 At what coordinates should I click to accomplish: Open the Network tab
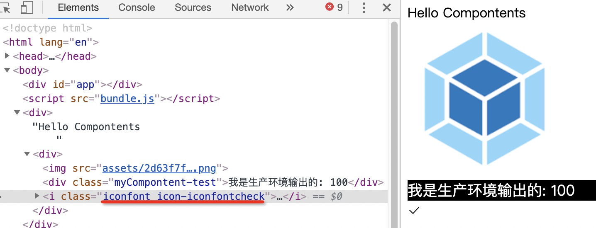coord(250,7)
